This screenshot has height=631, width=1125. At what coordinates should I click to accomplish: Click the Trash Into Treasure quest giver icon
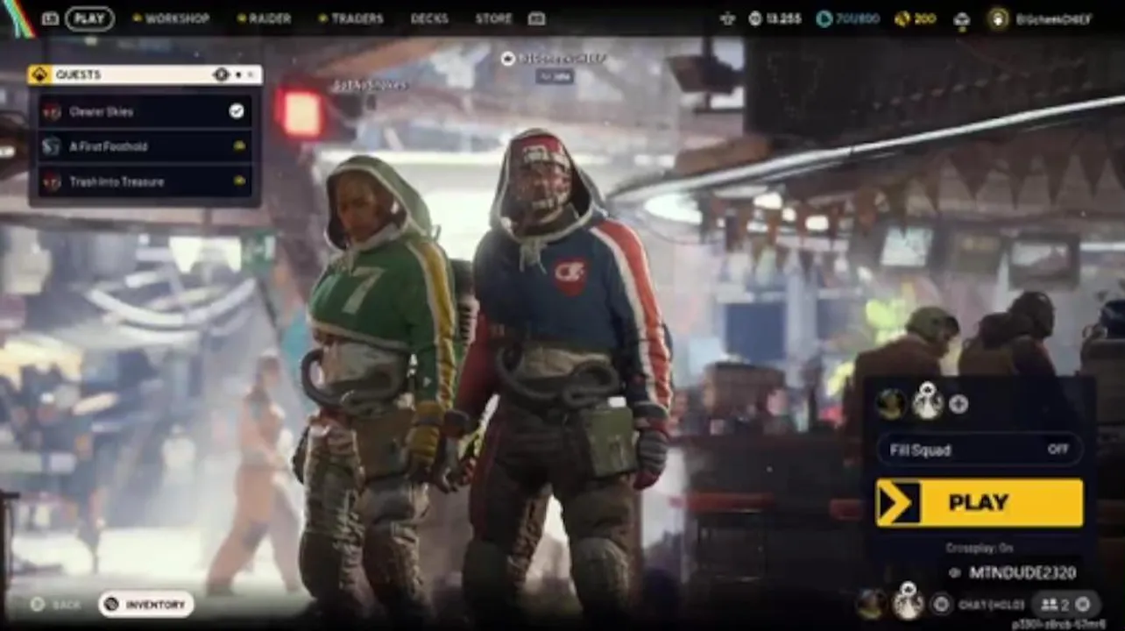click(52, 181)
